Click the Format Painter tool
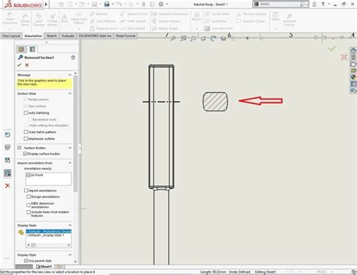This screenshot has height=275, width=357. click(52, 20)
